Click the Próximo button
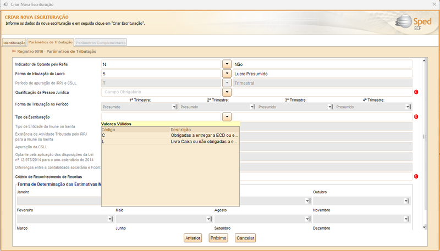 [218, 238]
